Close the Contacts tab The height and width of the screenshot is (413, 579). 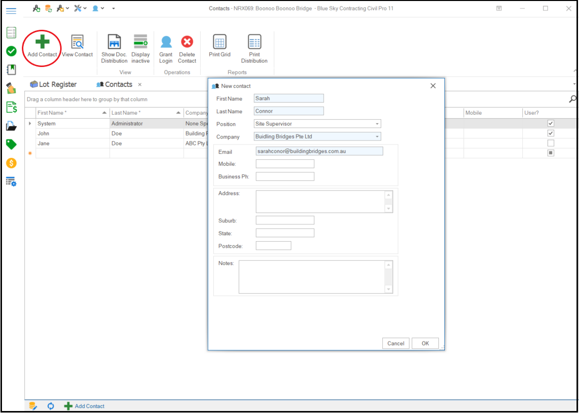tap(140, 84)
